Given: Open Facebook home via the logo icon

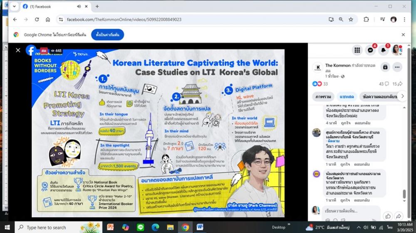Looking at the screenshot, I should click(31, 50).
